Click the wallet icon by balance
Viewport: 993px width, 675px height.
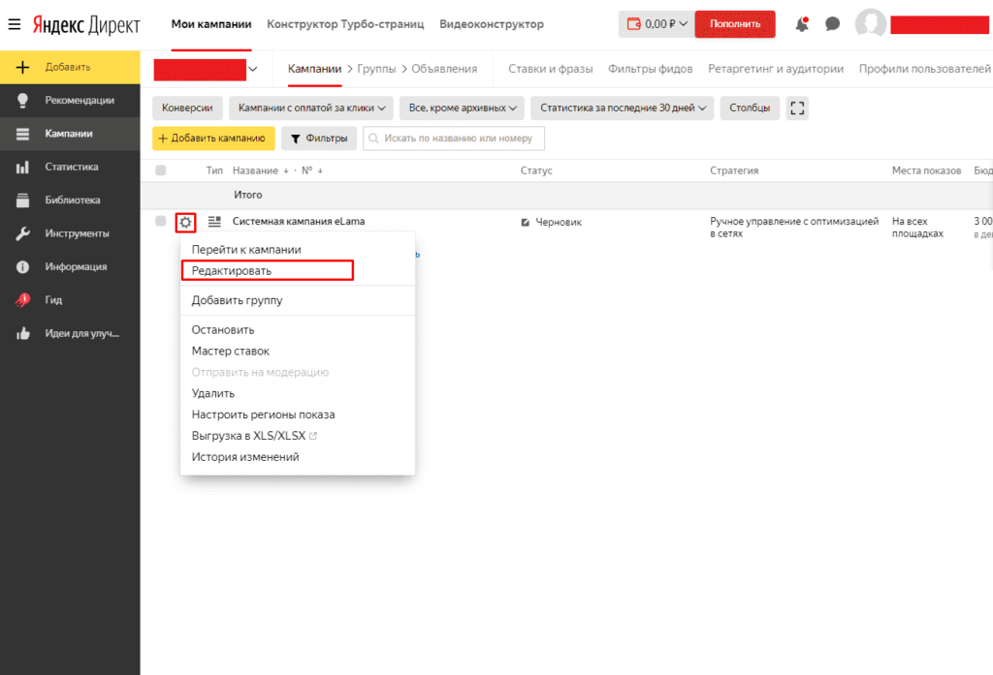[633, 24]
